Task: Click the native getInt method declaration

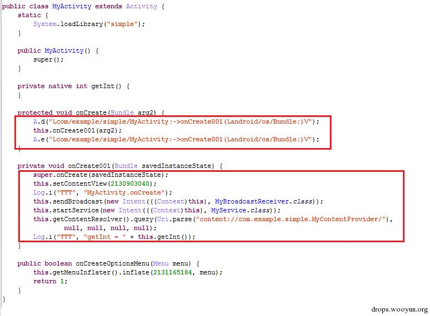Action: coord(73,86)
